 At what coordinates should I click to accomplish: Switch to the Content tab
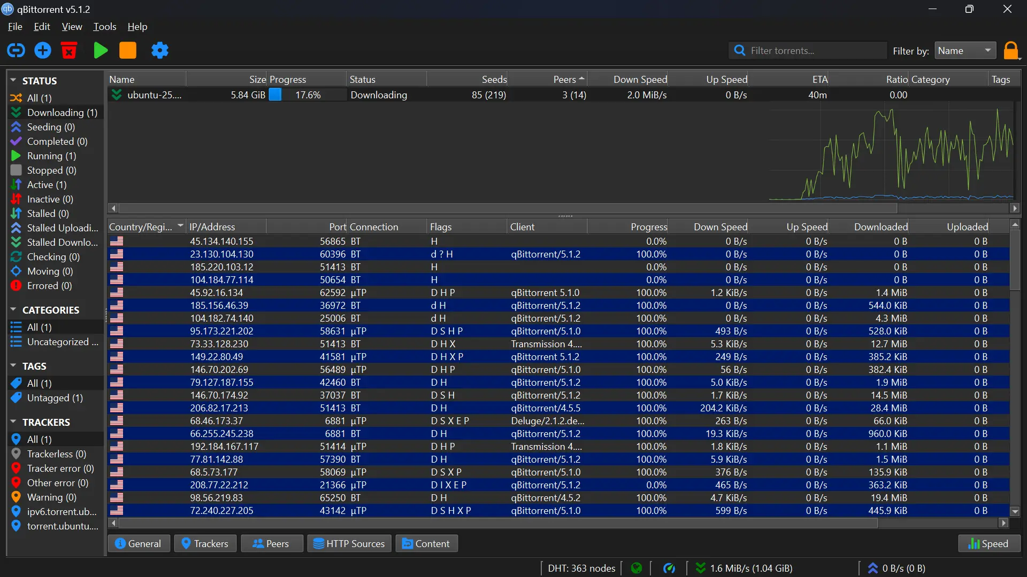[426, 543]
